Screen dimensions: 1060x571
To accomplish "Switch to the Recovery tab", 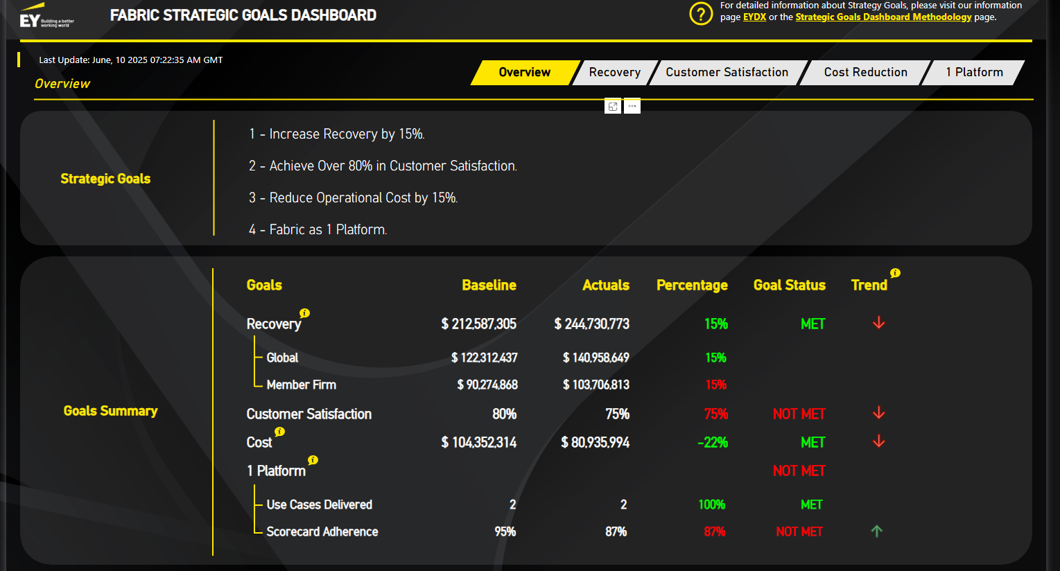I will [x=614, y=72].
